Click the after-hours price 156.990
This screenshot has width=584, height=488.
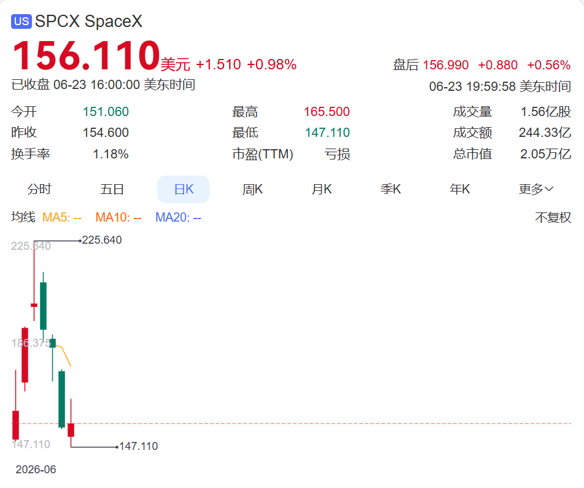click(x=445, y=65)
